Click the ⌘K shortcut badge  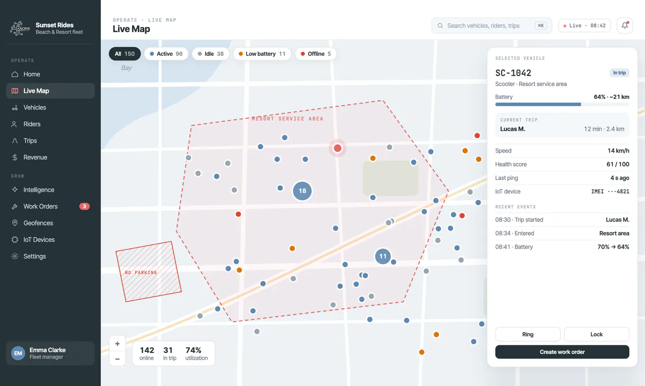pyautogui.click(x=541, y=25)
